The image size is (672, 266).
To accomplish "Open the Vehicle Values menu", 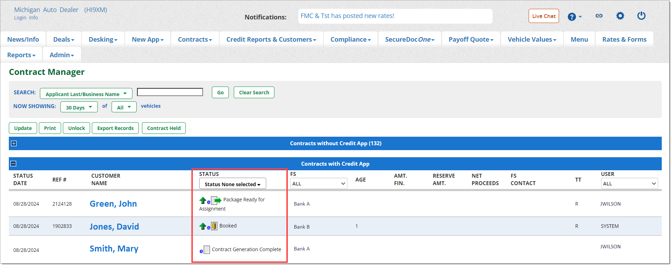I will pos(532,39).
